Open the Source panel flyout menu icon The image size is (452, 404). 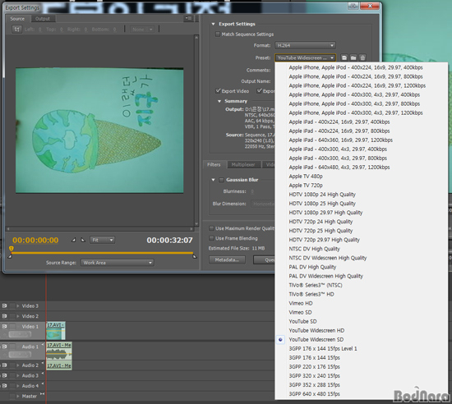pyautogui.click(x=188, y=18)
